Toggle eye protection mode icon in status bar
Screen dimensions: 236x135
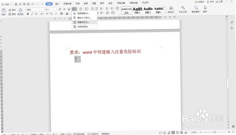click(186, 133)
